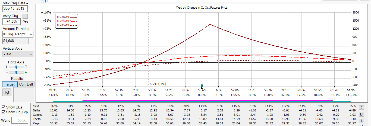Click the teal current price marker at 55.66

coord(202,86)
